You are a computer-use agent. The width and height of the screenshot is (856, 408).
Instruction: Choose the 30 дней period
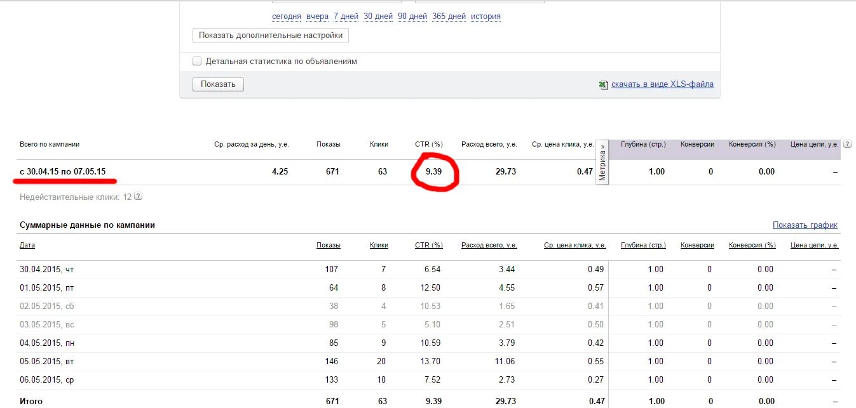click(x=378, y=16)
